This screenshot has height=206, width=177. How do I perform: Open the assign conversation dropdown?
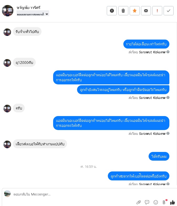pyautogui.click(x=33, y=14)
